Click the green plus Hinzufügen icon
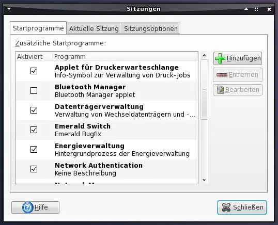 point(220,58)
